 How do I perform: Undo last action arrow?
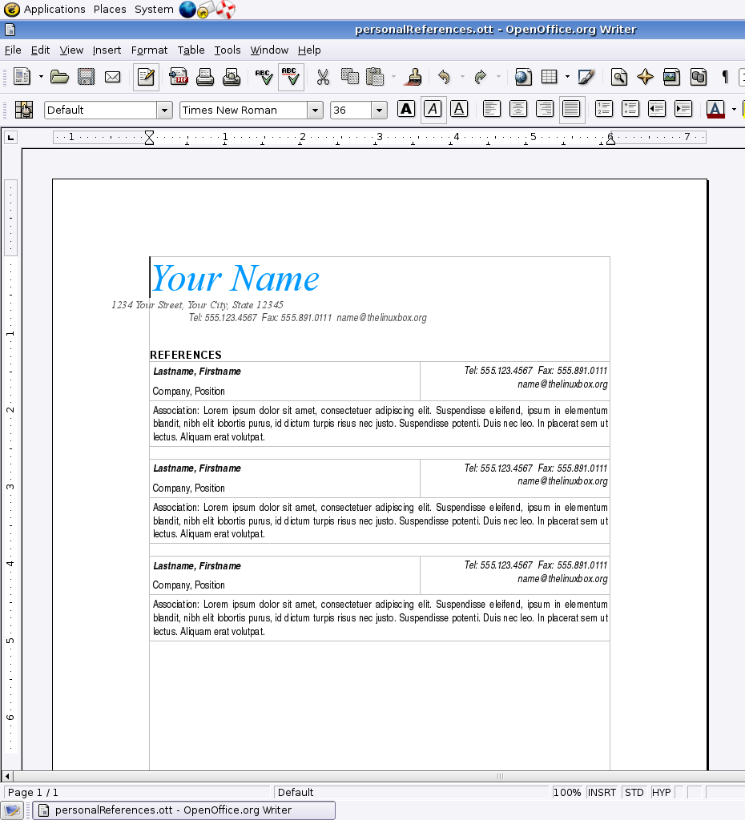[x=444, y=77]
